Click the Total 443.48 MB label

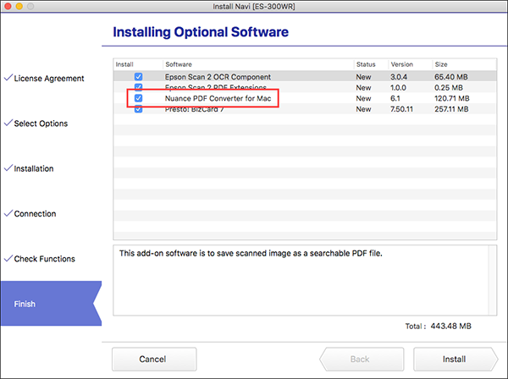coord(438,326)
